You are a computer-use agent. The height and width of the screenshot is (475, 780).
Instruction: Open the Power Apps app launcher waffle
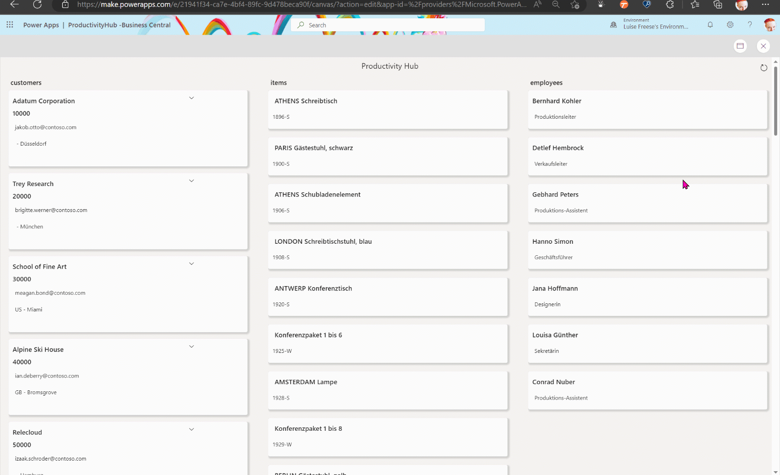coord(10,25)
